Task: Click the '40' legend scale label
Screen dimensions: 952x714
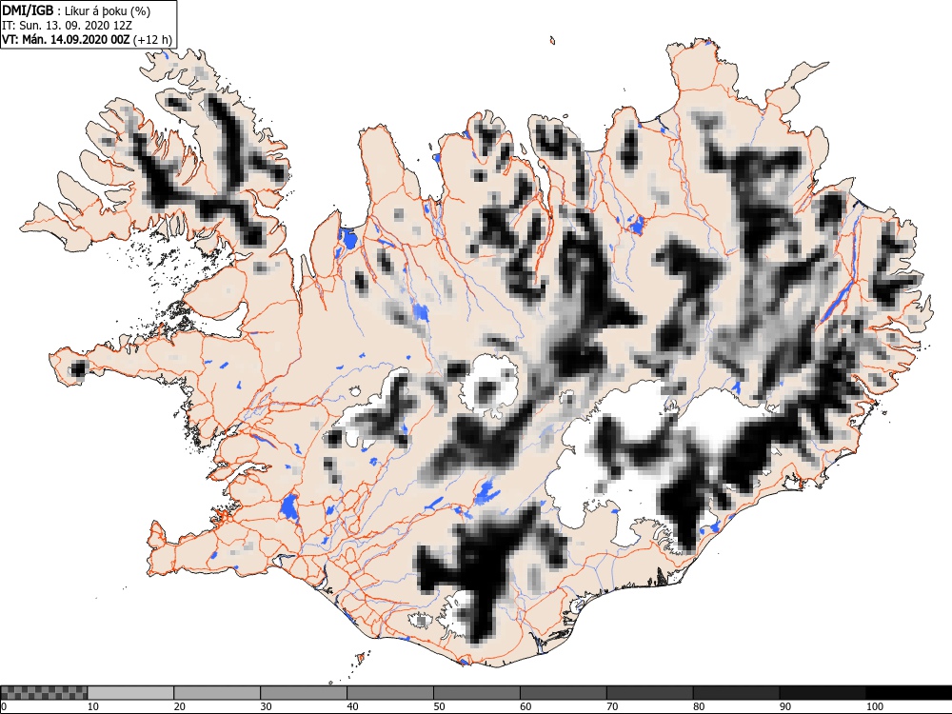Action: 353,706
